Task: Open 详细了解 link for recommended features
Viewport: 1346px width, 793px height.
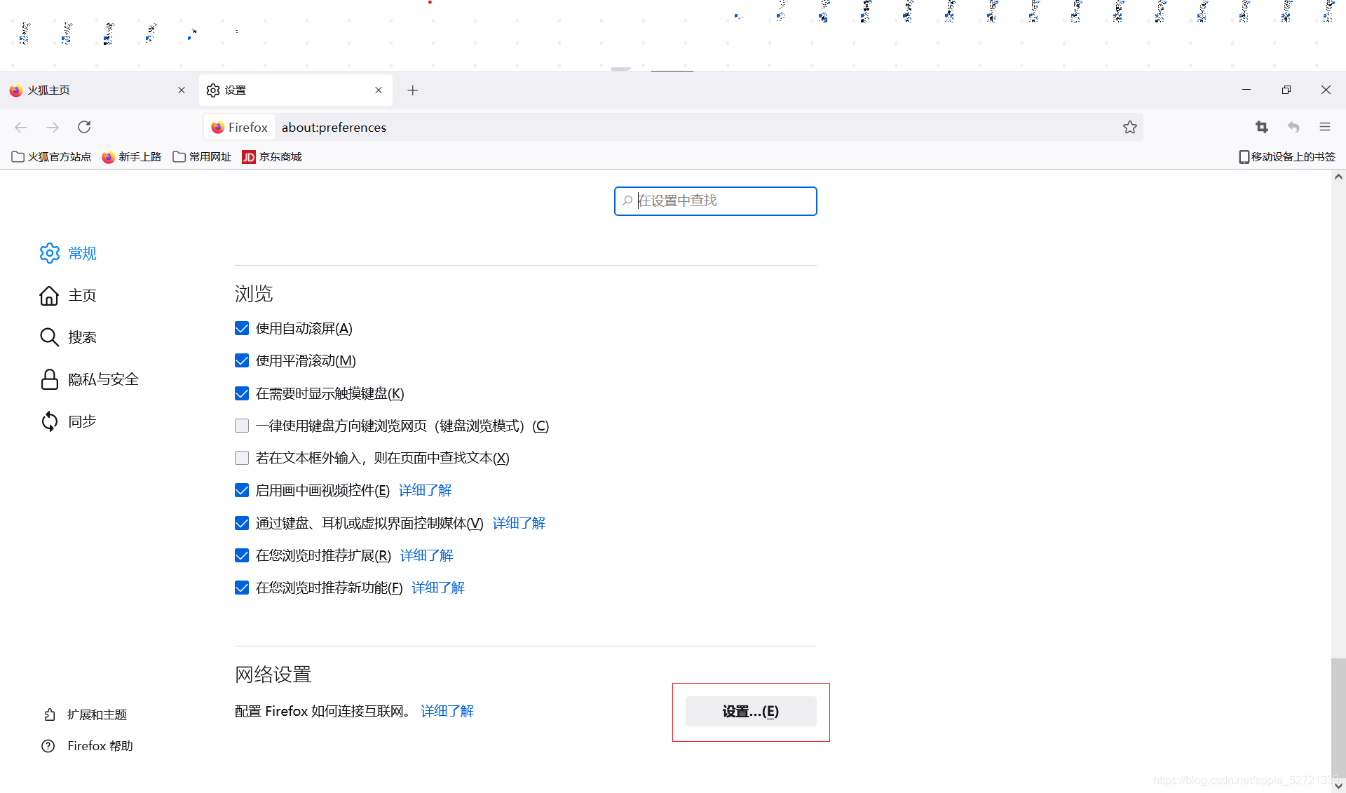Action: 438,588
